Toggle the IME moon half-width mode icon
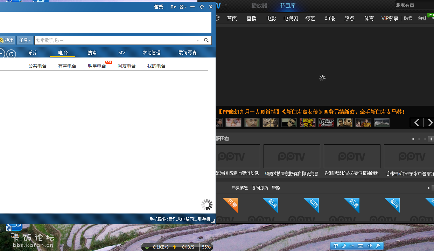This screenshot has height=251, width=434. (x=344, y=246)
